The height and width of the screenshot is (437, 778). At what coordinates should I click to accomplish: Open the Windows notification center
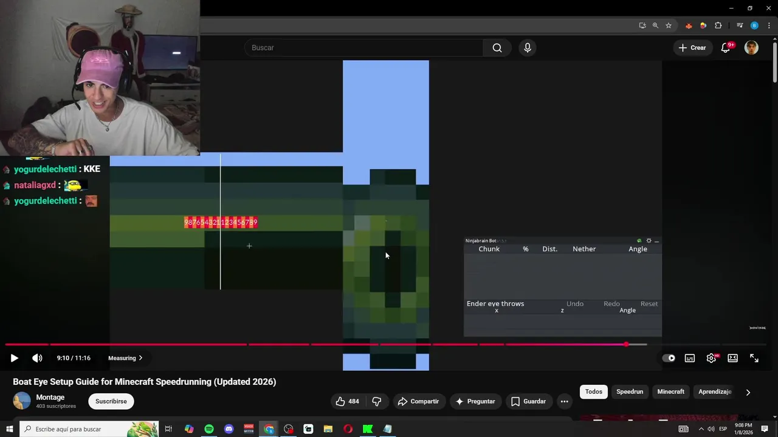[x=765, y=429]
